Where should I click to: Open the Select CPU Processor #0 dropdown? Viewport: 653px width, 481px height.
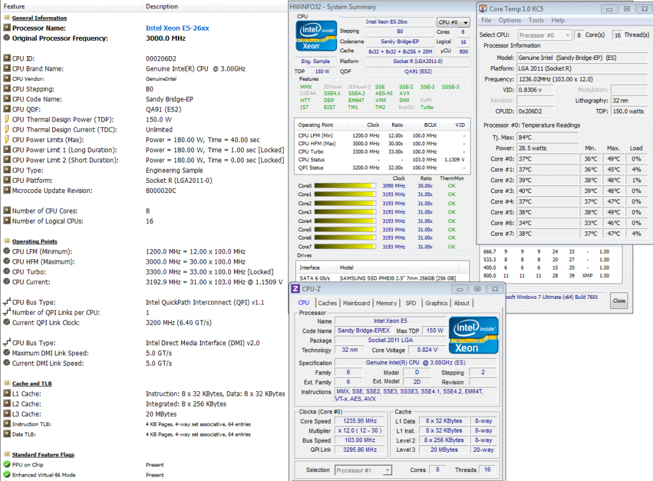coord(545,35)
